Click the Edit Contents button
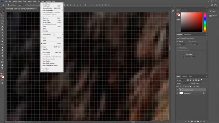The width and height of the screenshot is (219, 123). click(189, 55)
